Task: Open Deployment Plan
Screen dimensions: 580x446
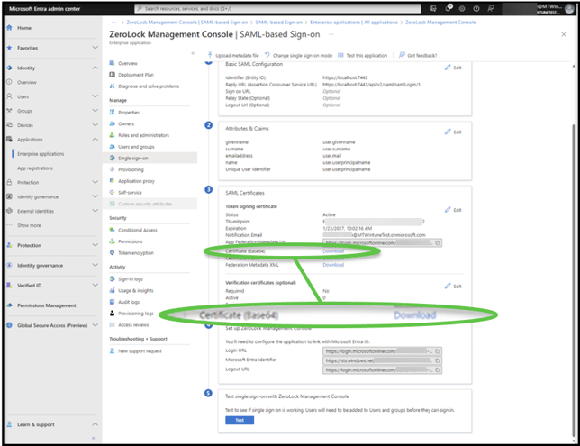Action: (x=136, y=75)
